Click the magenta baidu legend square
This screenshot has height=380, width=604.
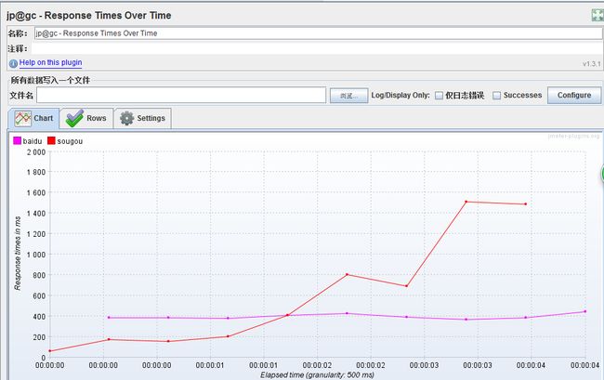pos(17,140)
